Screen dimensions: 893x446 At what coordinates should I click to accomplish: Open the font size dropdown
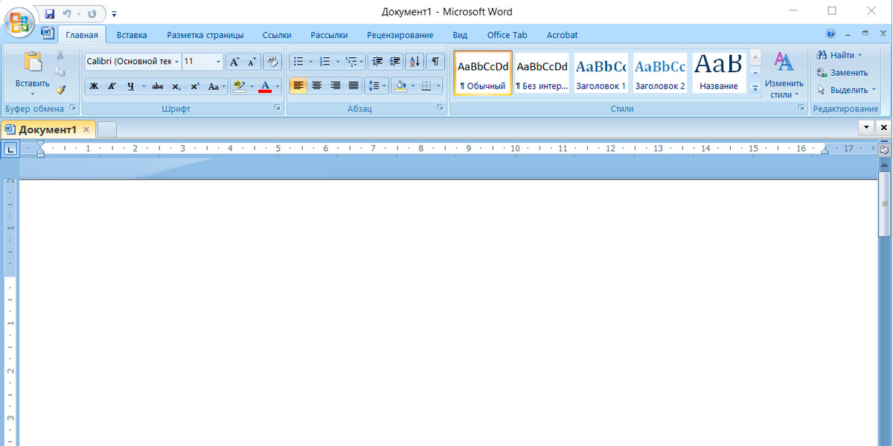[x=218, y=62]
